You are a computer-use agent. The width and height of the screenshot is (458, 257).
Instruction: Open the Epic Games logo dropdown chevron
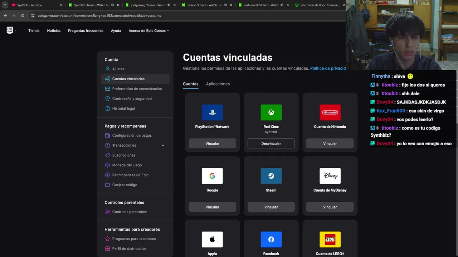coord(15,31)
